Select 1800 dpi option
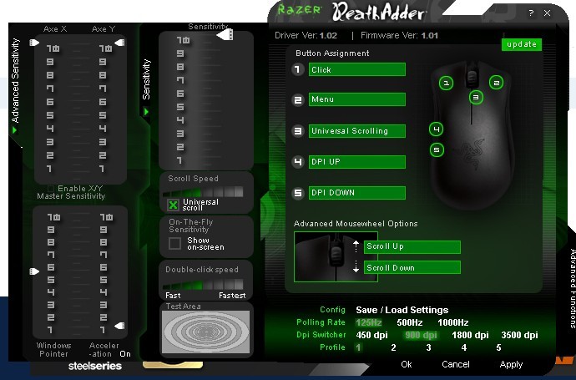Screen dimensions: 576x380 [x=470, y=335]
